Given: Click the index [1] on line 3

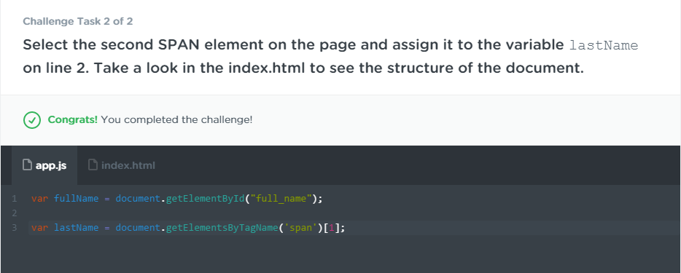Looking at the screenshot, I should [x=331, y=227].
